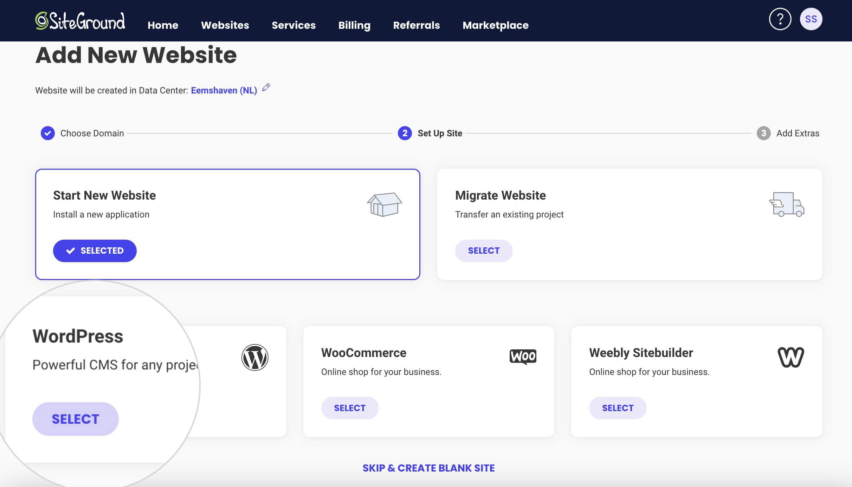
Task: Click the SiteGround logo
Action: (80, 21)
